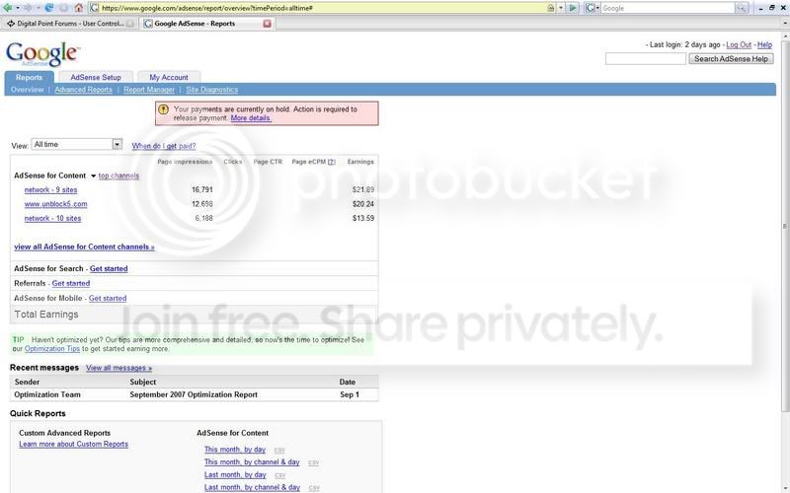Open Report Manager

click(149, 90)
